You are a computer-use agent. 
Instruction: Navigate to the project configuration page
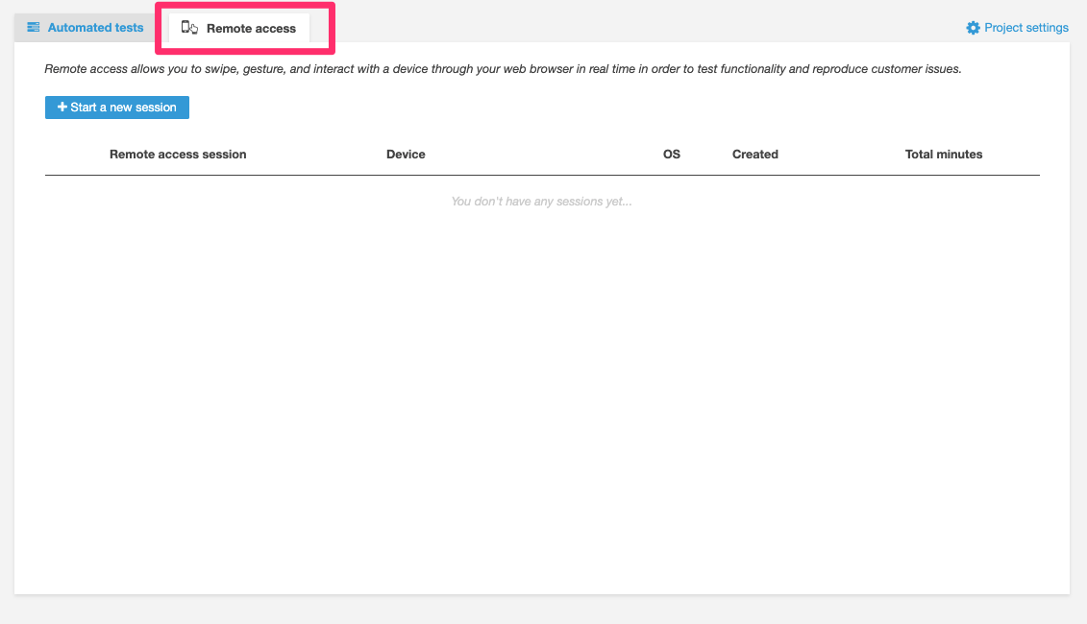coord(1025,28)
